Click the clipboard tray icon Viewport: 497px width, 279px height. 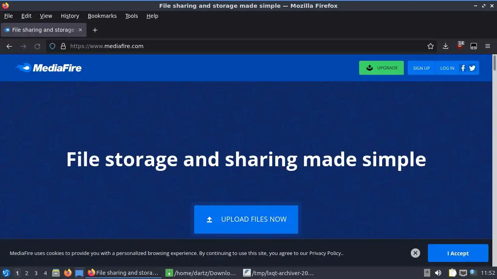pos(452,273)
